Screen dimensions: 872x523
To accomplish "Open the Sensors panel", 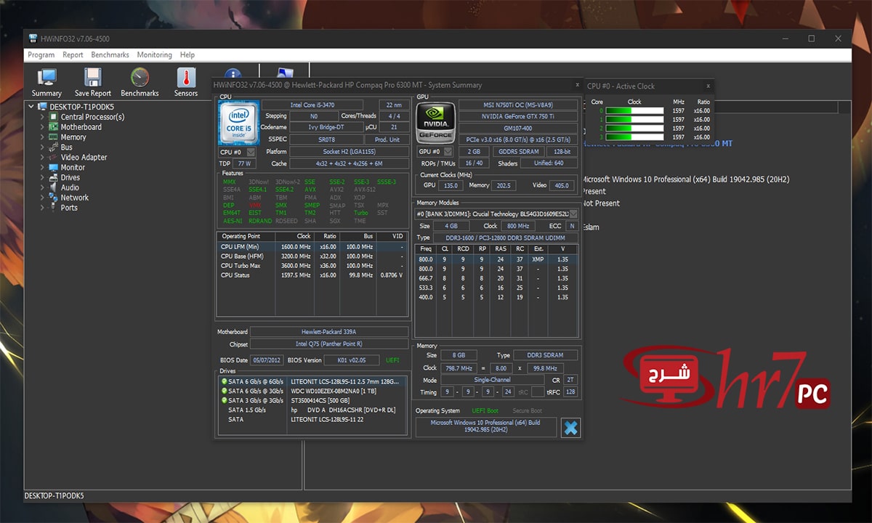I will [x=185, y=81].
